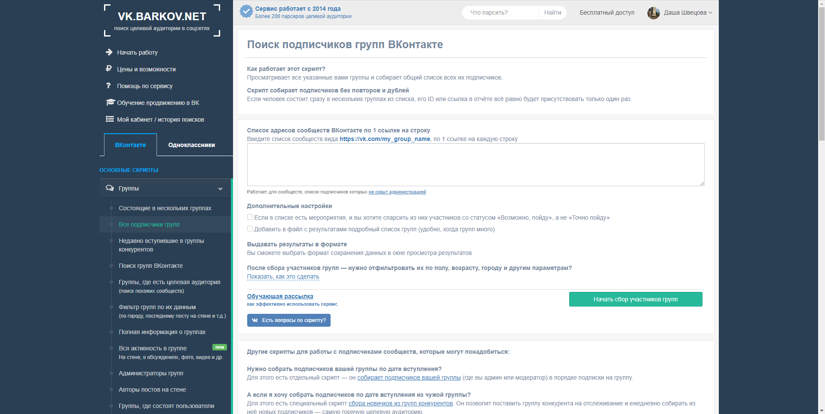Switch to the Одноклассники tab
Screen dimensions: 825x414
pos(191,145)
